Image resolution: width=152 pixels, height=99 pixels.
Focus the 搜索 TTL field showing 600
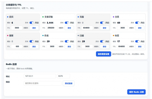(x=17, y=47)
